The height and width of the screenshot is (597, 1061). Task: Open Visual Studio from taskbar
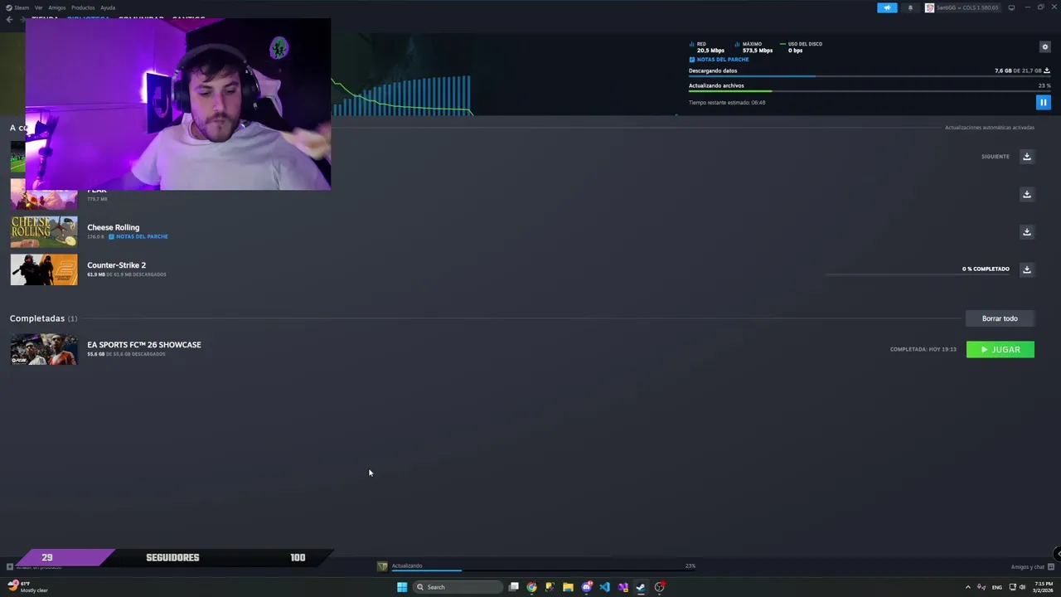click(x=623, y=587)
